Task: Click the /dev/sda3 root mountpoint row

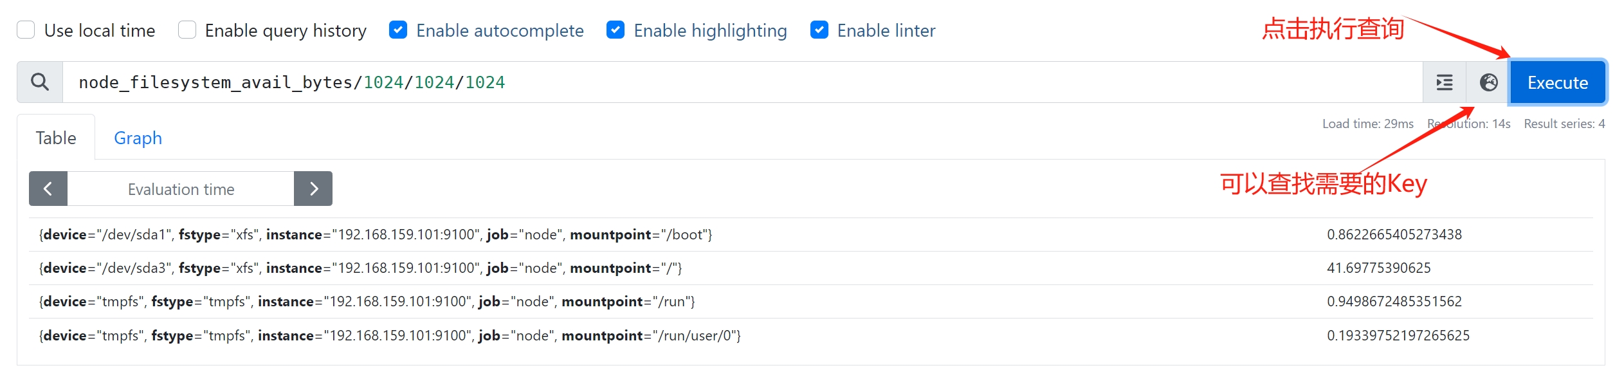Action: (811, 268)
